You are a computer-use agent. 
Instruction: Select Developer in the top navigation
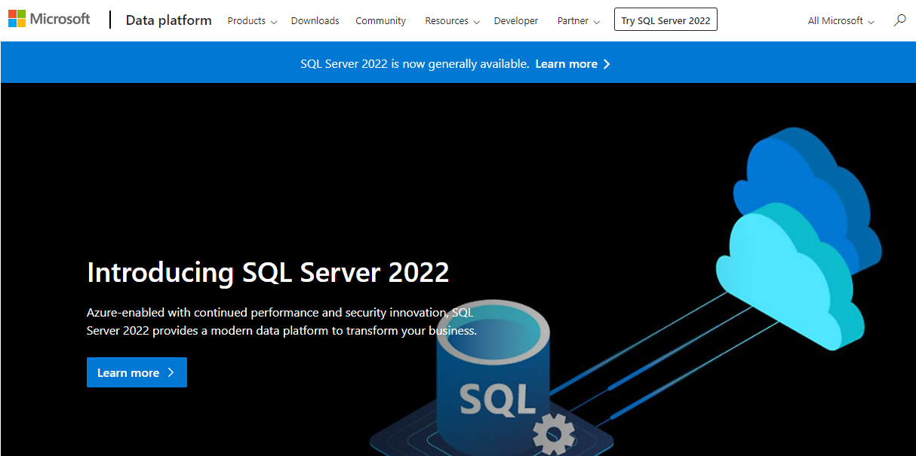tap(516, 21)
